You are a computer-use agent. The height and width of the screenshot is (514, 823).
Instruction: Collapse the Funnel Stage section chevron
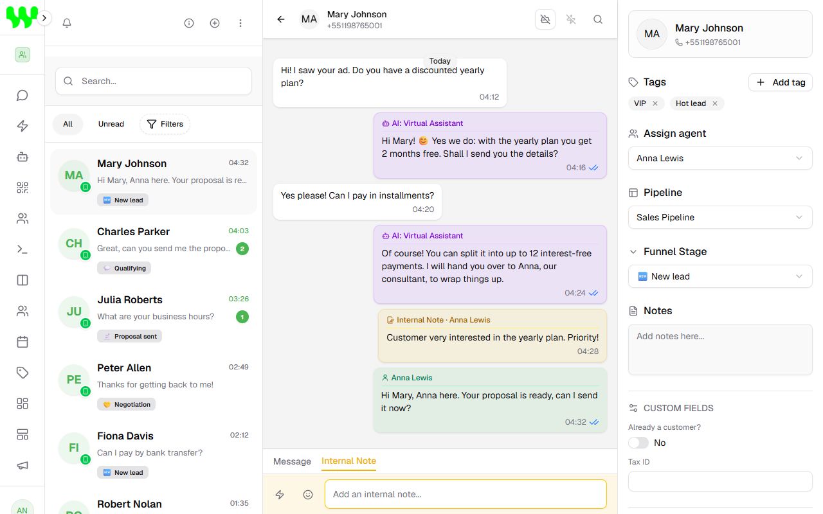(x=633, y=252)
